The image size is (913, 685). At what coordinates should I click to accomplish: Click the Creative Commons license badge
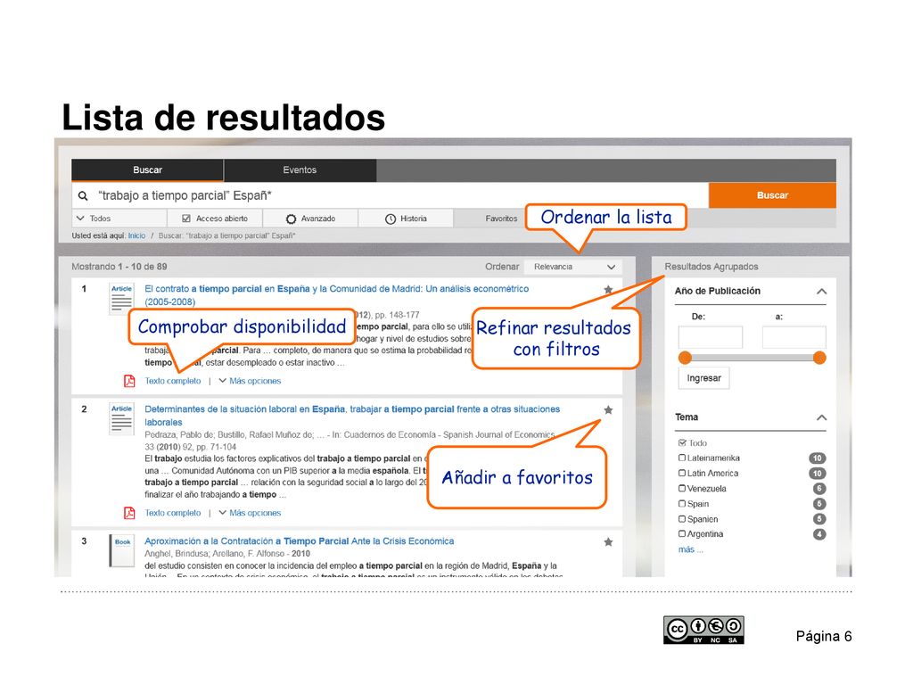(703, 630)
